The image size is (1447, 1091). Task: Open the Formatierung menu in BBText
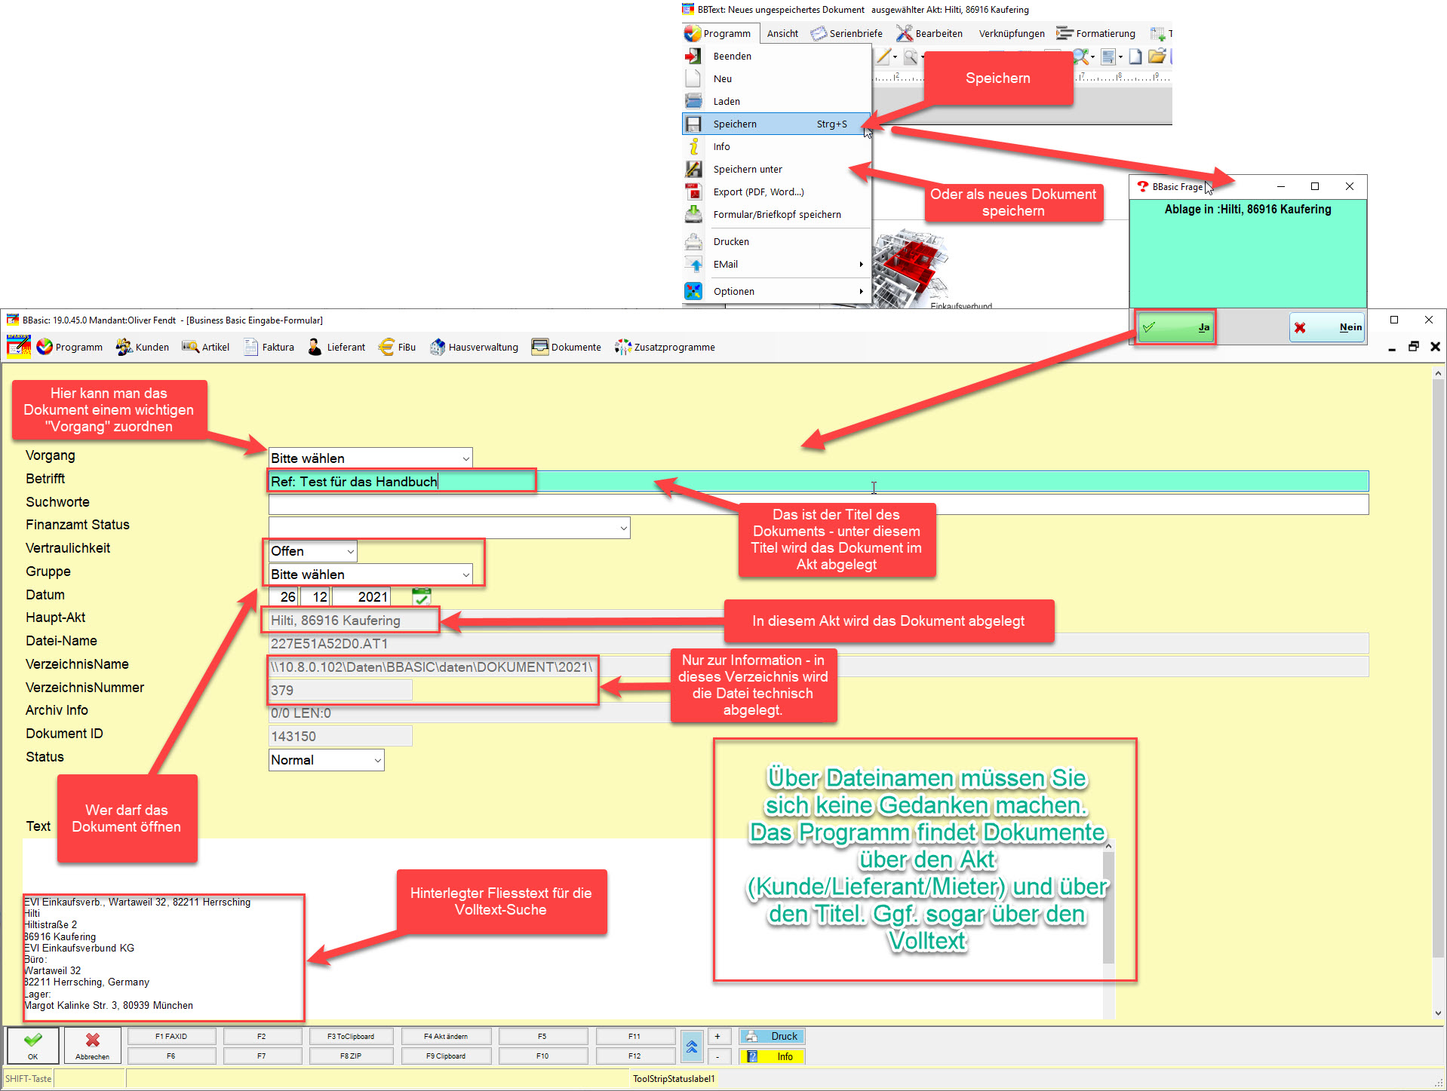click(1095, 34)
